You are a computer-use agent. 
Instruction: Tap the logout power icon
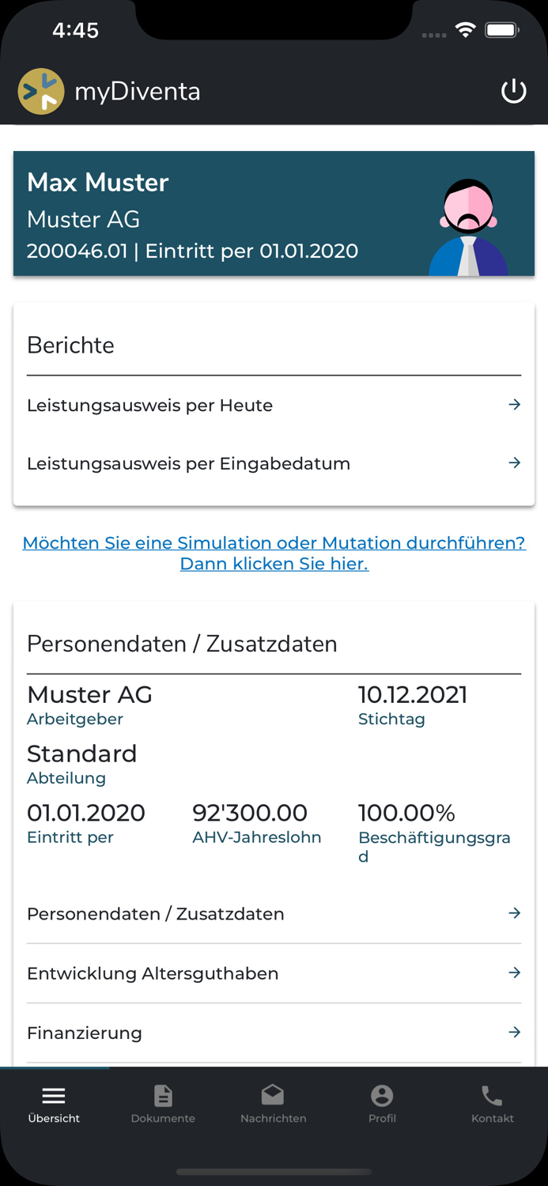coord(514,90)
